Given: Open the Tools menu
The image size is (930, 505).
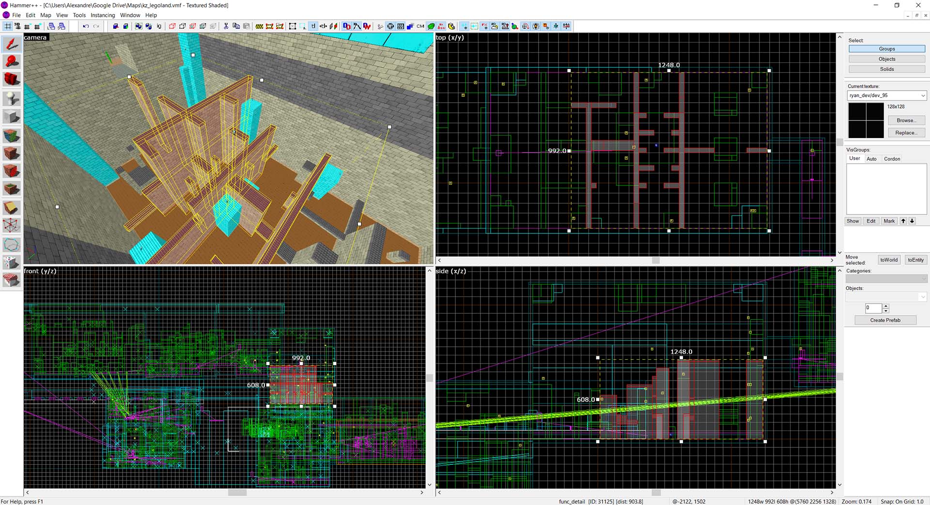Looking at the screenshot, I should click(79, 15).
